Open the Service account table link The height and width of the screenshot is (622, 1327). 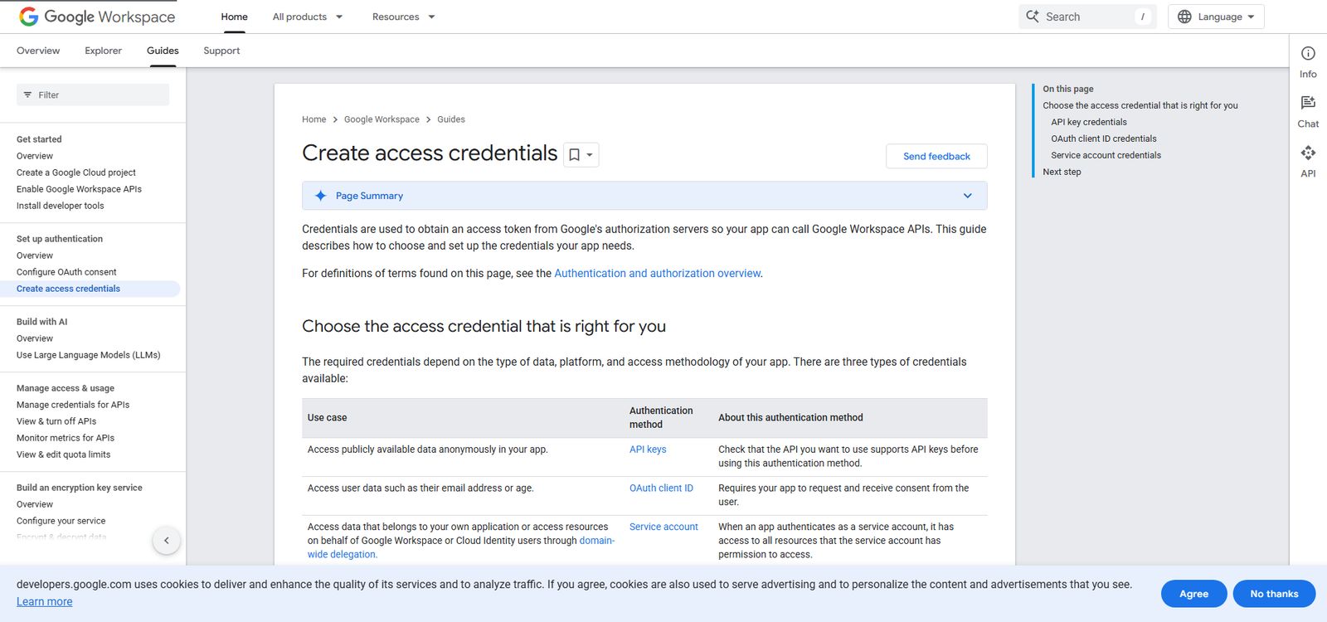(x=663, y=527)
